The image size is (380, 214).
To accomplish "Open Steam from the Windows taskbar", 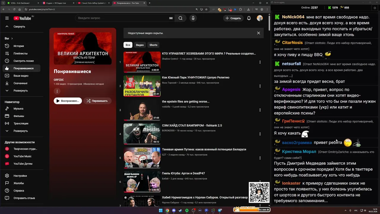I will click(x=180, y=210).
